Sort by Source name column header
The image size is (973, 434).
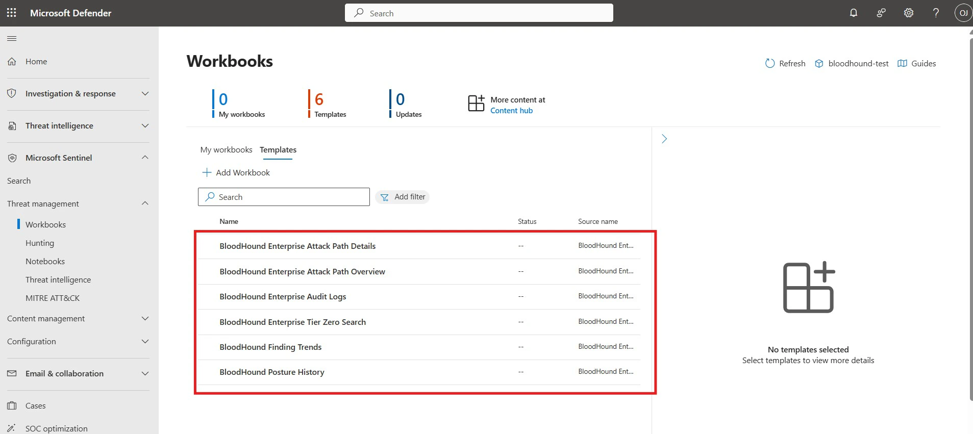598,221
